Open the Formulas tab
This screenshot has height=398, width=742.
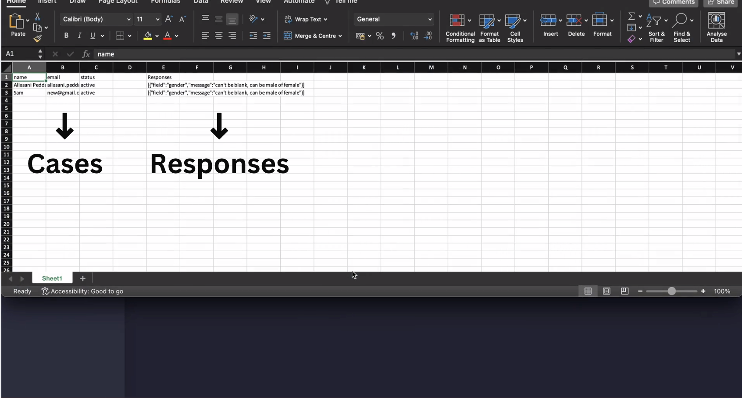click(x=165, y=2)
